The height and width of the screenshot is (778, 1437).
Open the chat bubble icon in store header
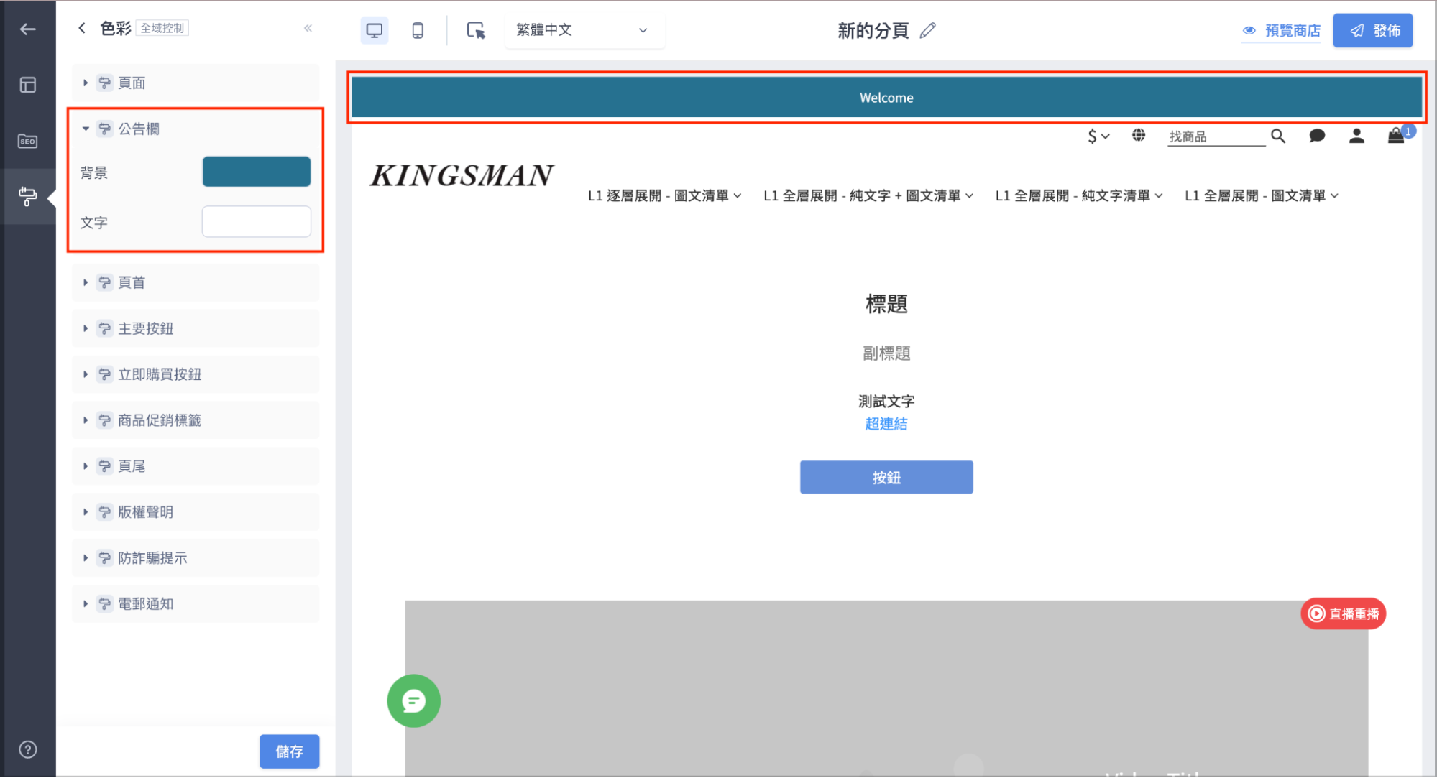point(1317,136)
